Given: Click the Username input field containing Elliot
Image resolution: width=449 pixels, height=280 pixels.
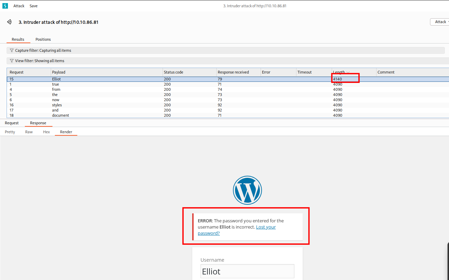Looking at the screenshot, I should (x=247, y=271).
